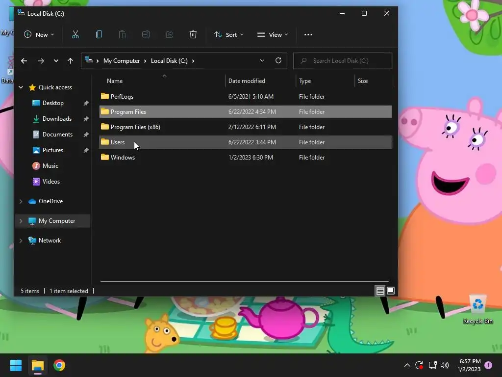The height and width of the screenshot is (377, 502).
Task: Click the Delete trash can icon
Action: click(x=193, y=35)
